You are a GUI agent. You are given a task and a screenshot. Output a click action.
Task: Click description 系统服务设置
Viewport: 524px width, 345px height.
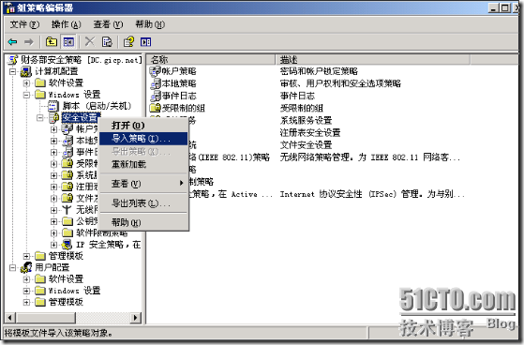306,120
